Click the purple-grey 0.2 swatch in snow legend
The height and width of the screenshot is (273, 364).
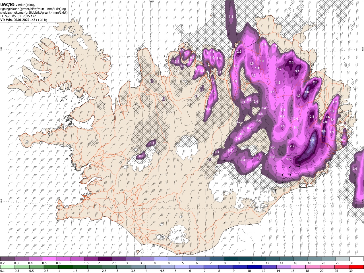pyautogui.click(x=7, y=259)
